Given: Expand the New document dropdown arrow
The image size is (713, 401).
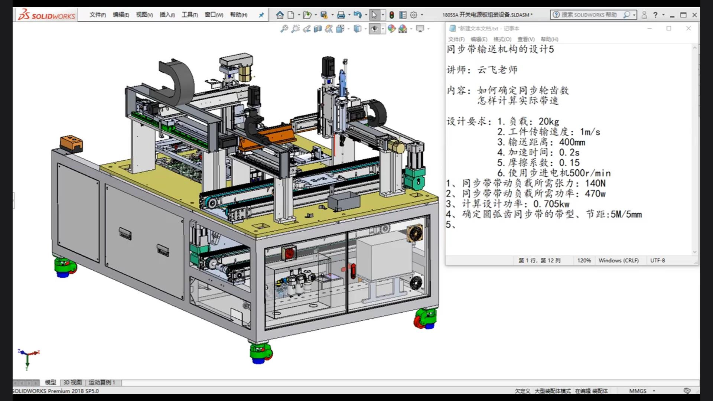Looking at the screenshot, I should tap(299, 15).
